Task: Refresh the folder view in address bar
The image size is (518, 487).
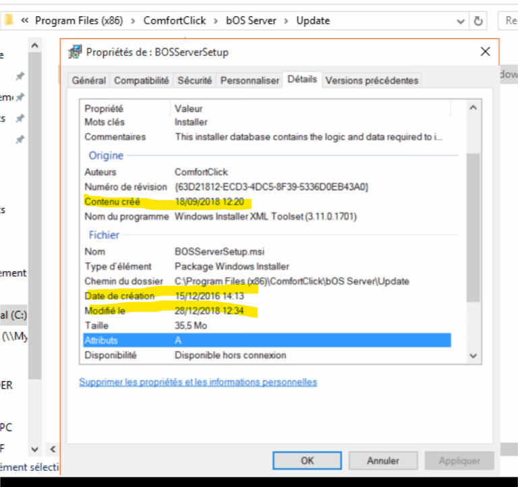Action: click(478, 20)
